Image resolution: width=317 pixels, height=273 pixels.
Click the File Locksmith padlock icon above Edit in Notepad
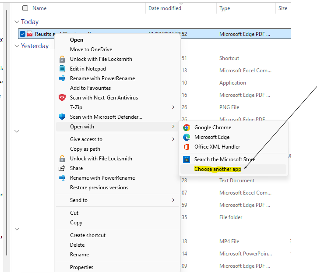coord(62,59)
